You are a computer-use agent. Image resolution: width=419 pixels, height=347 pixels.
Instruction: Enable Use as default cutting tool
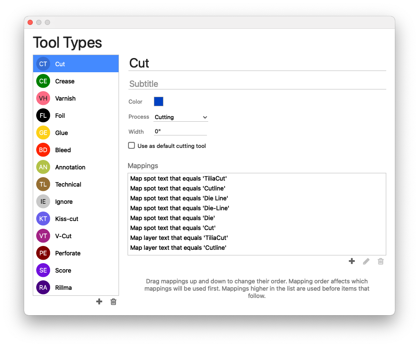coord(131,145)
